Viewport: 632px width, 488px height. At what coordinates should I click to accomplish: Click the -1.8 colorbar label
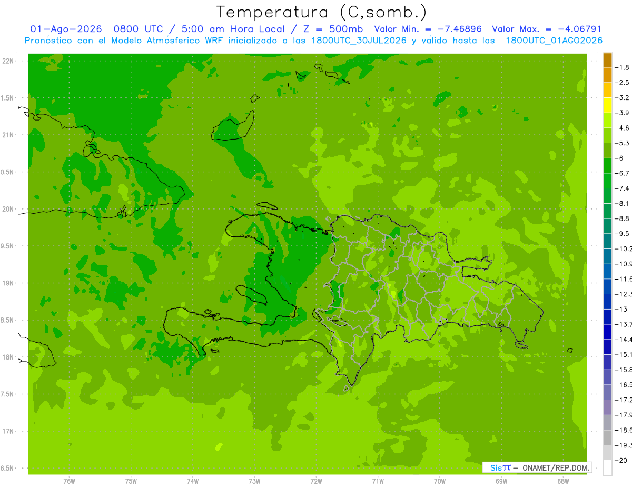point(623,67)
